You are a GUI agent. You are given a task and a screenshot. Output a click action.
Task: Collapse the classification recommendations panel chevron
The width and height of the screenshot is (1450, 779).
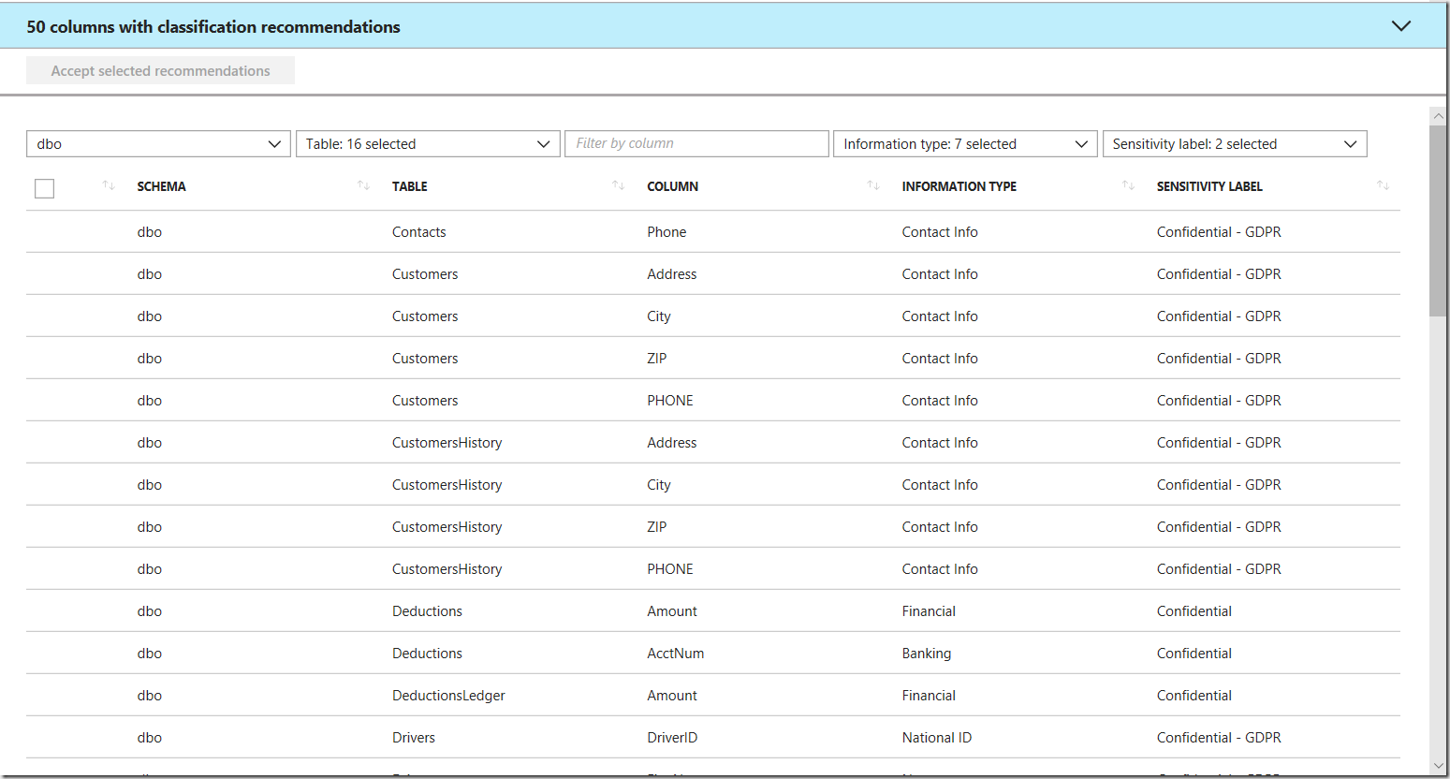point(1400,26)
